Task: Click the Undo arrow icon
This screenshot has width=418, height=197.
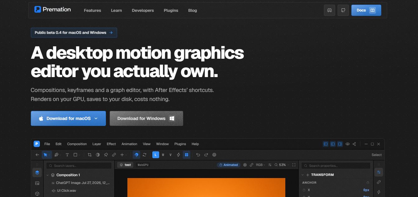Action: click(x=198, y=155)
